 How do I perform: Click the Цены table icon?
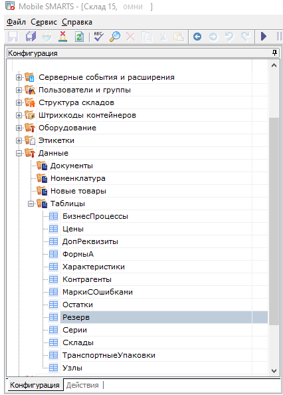pyautogui.click(x=53, y=229)
